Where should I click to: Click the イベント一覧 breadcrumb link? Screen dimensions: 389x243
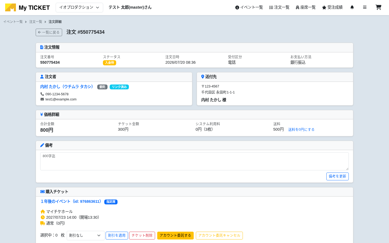pyautogui.click(x=13, y=22)
